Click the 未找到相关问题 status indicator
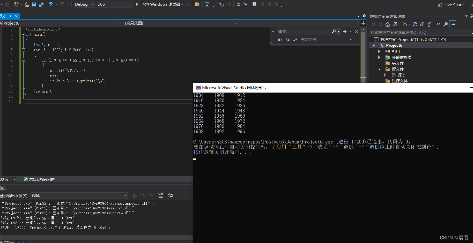Viewport: 473px width, 243px height. coord(39,179)
